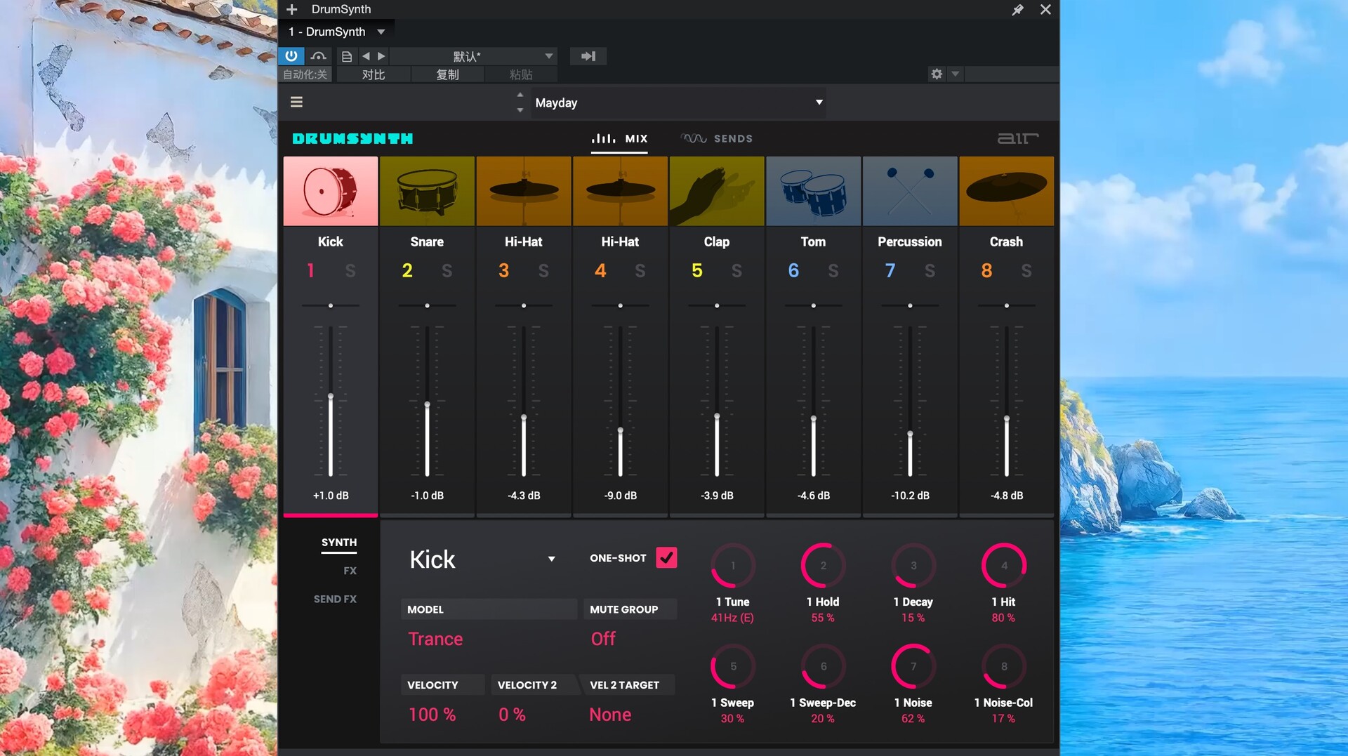The width and height of the screenshot is (1348, 756).
Task: Open the FX section tab
Action: tap(350, 571)
